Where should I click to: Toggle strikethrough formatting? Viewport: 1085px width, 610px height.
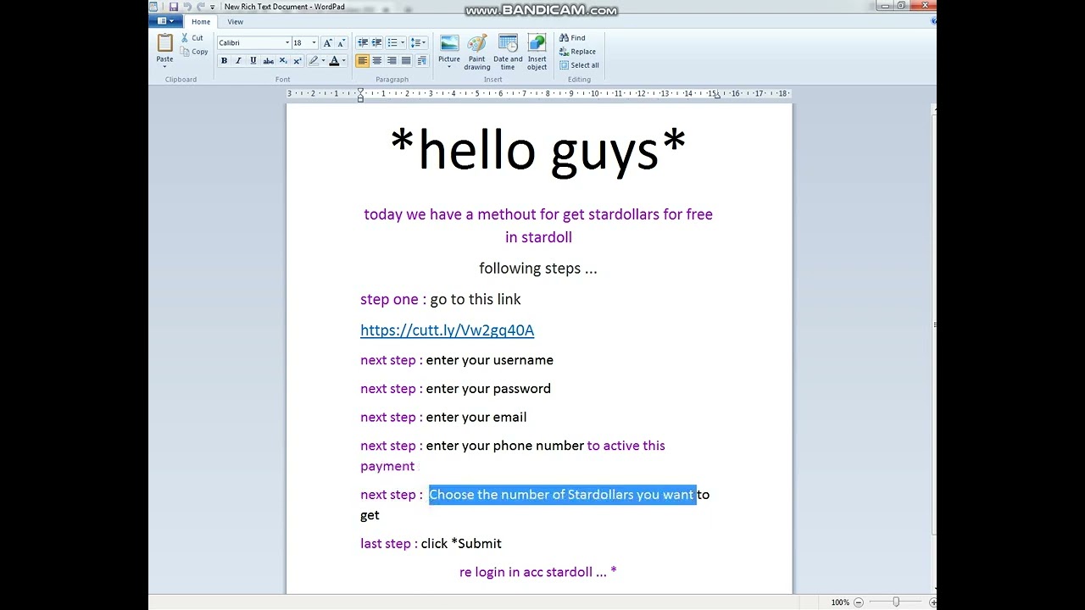pyautogui.click(x=268, y=61)
